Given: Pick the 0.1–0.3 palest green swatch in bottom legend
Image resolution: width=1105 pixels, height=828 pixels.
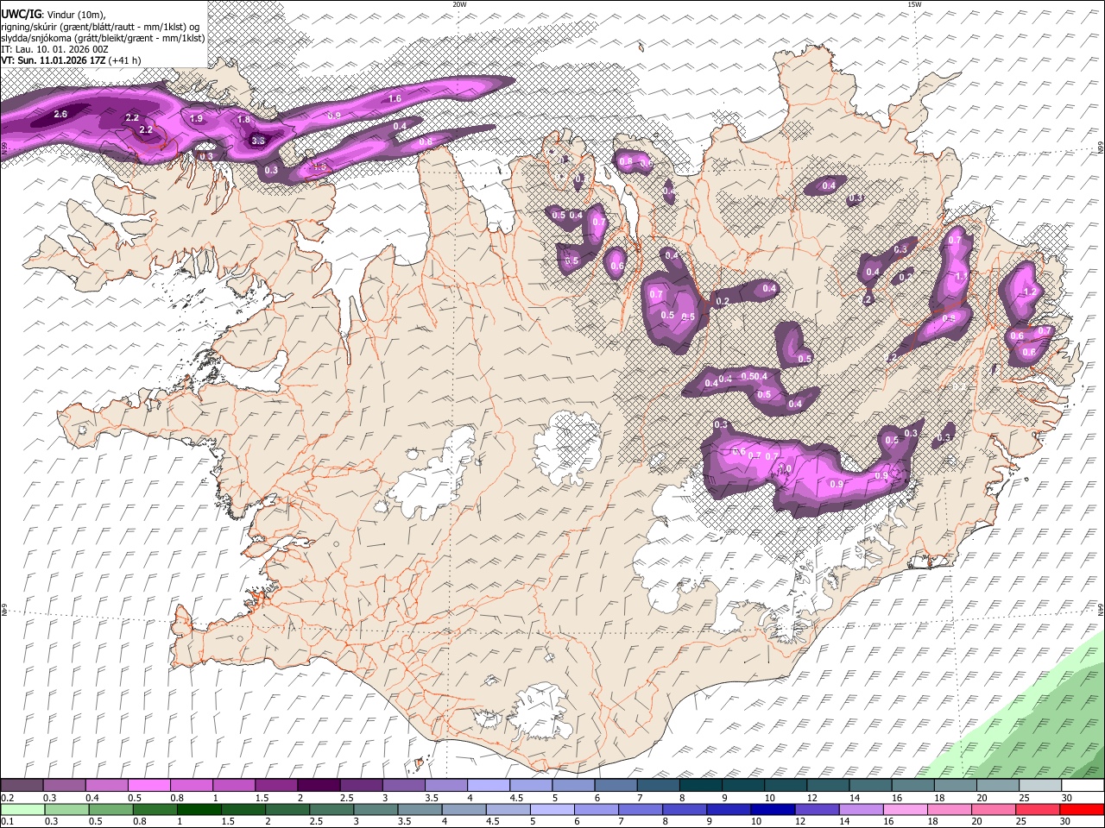Looking at the screenshot, I should pos(22,809).
